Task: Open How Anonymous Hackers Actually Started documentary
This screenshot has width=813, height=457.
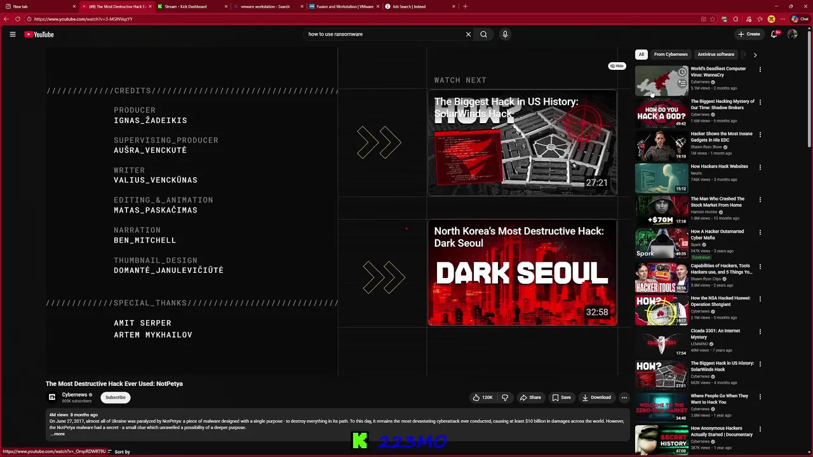Action: tap(722, 432)
